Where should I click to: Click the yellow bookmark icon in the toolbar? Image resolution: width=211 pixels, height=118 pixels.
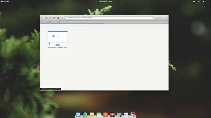(x=158, y=18)
